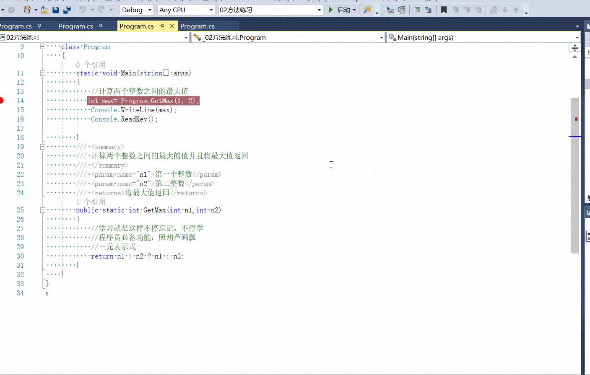Image resolution: width=590 pixels, height=375 pixels.
Task: Collapse the summary comment block
Action: pos(43,147)
